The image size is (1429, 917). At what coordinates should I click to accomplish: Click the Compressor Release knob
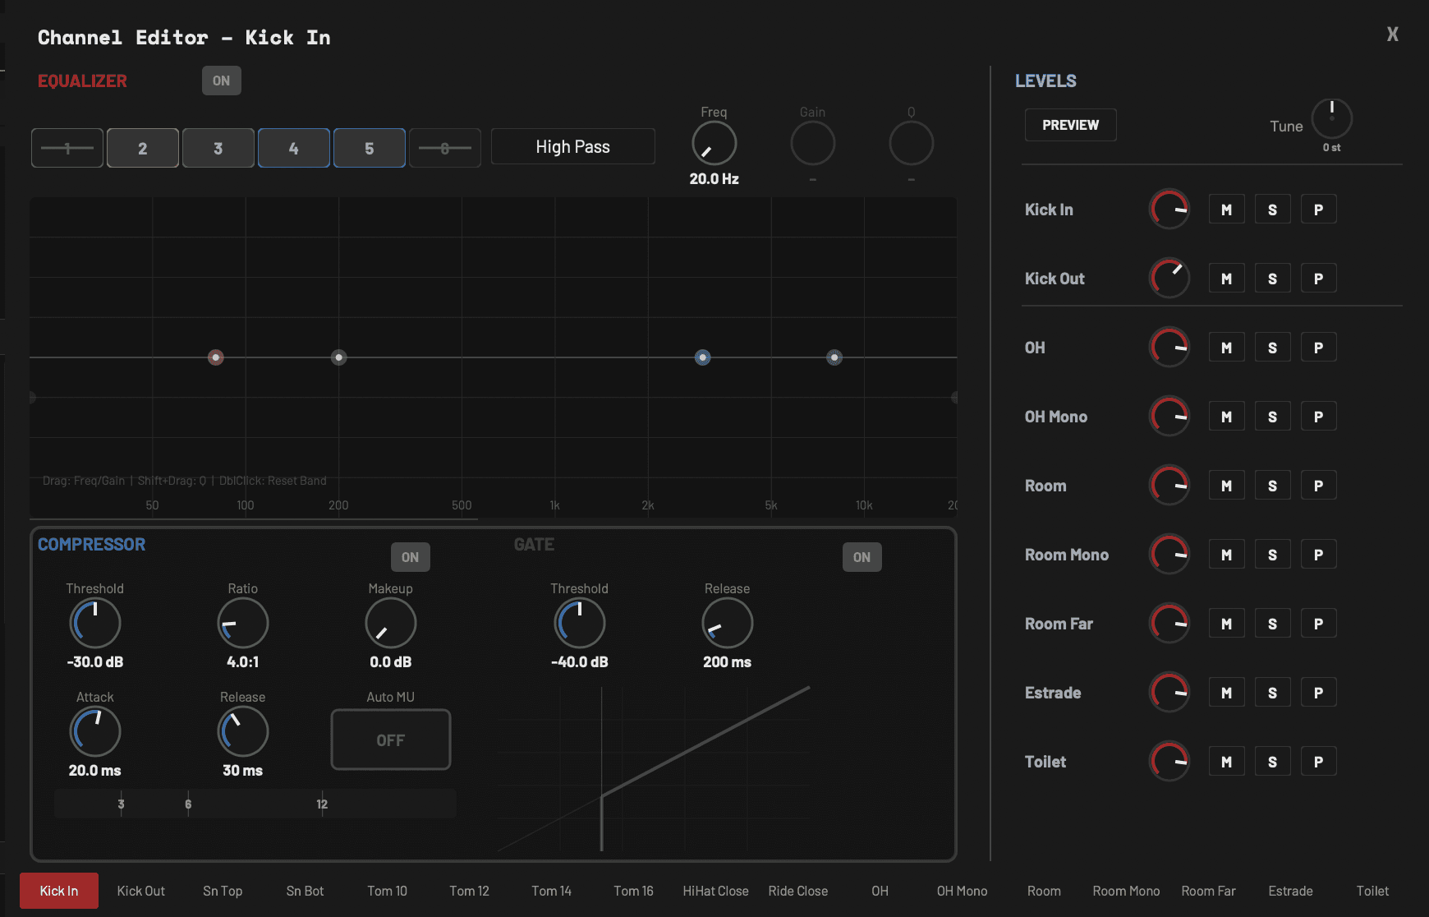pos(243,731)
